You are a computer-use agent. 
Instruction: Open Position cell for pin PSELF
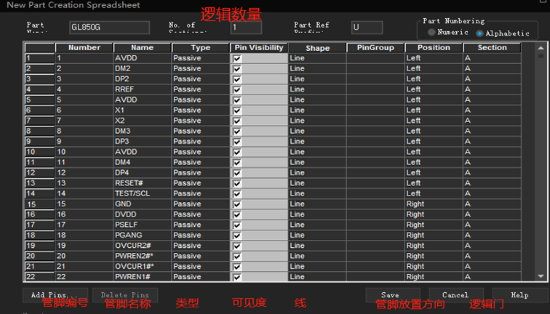click(434, 225)
